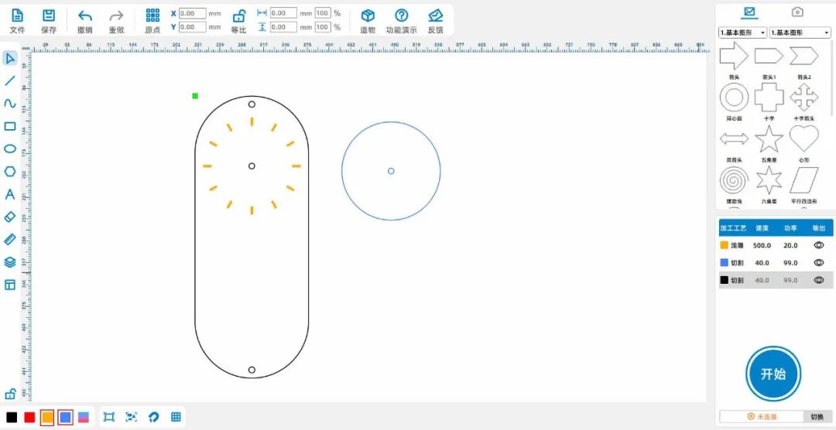Click the 切换 switch button

tap(817, 417)
